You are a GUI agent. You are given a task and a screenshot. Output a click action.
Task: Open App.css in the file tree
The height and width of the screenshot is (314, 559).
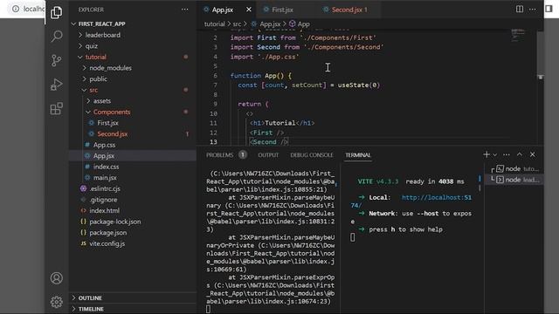tap(104, 145)
